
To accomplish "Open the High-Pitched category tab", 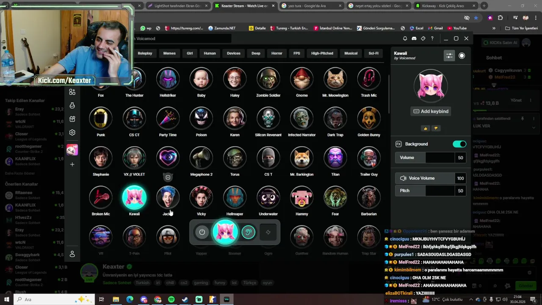I will 322,53.
